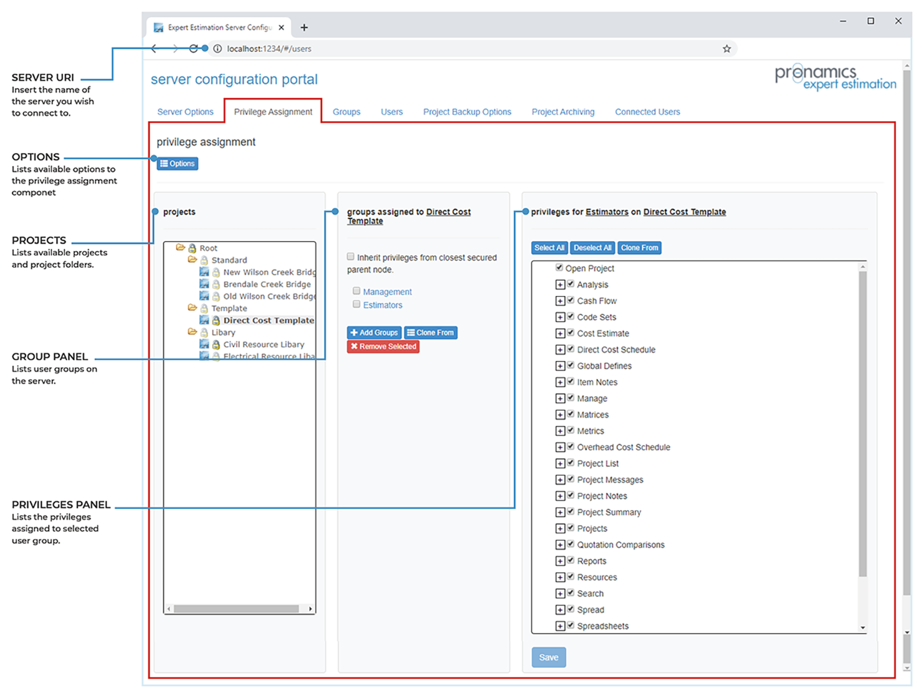Click the Add Groups button
924x698 pixels.
click(374, 333)
